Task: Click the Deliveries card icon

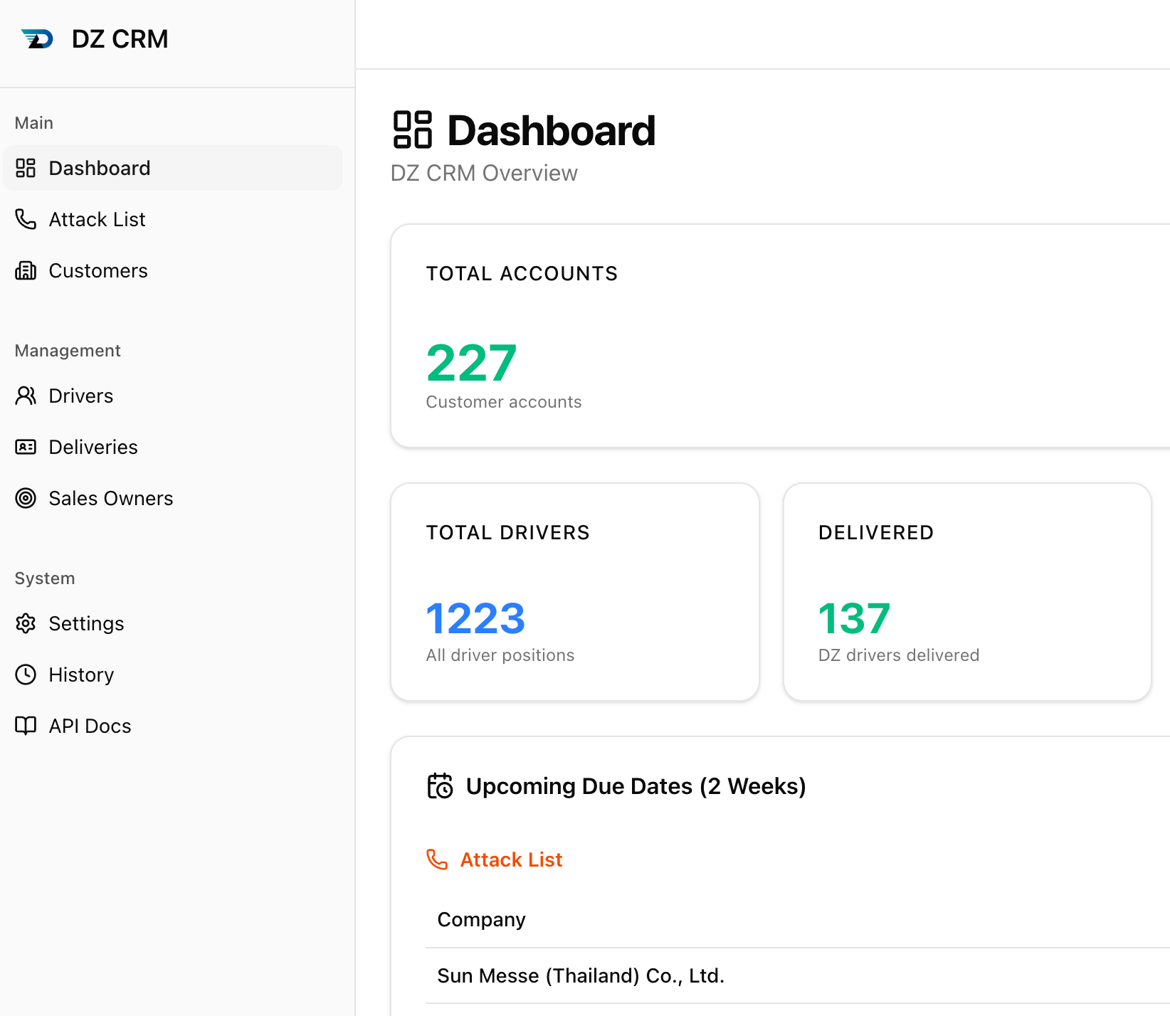Action: click(x=26, y=447)
